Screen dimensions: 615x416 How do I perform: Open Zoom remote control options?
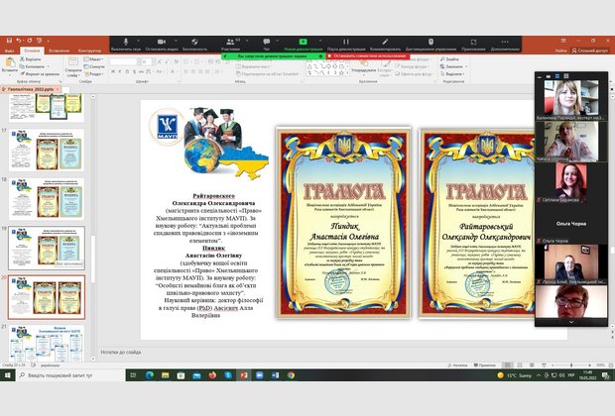(x=430, y=46)
